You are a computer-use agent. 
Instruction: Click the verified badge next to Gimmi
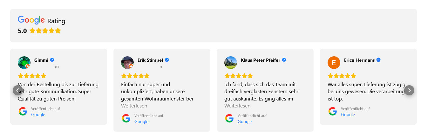(x=52, y=60)
